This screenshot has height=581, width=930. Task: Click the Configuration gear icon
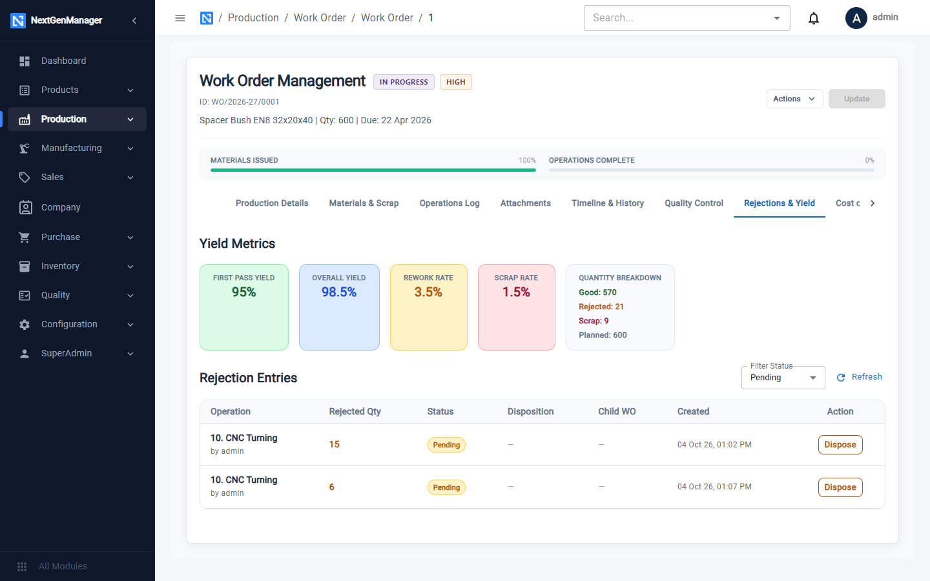coord(25,325)
